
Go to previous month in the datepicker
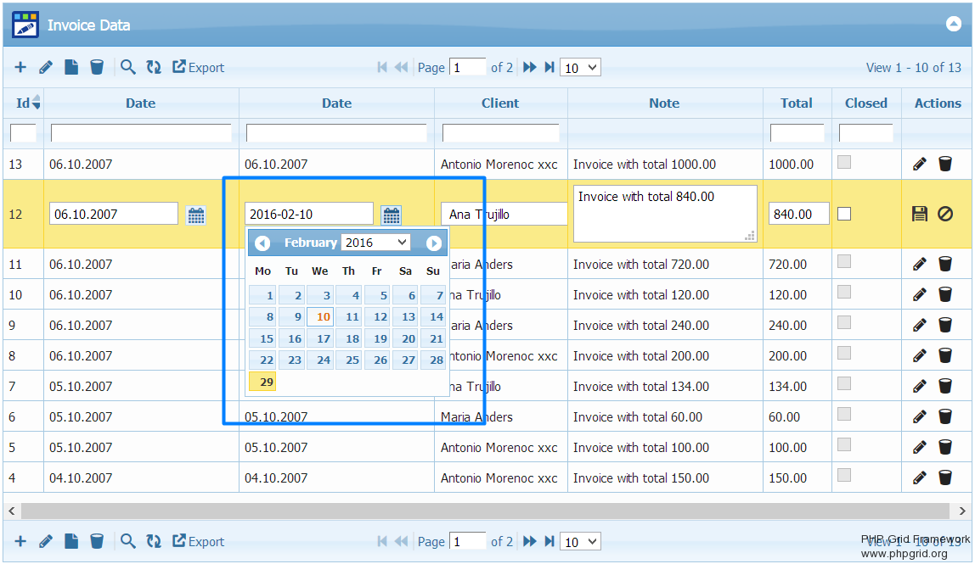click(262, 243)
